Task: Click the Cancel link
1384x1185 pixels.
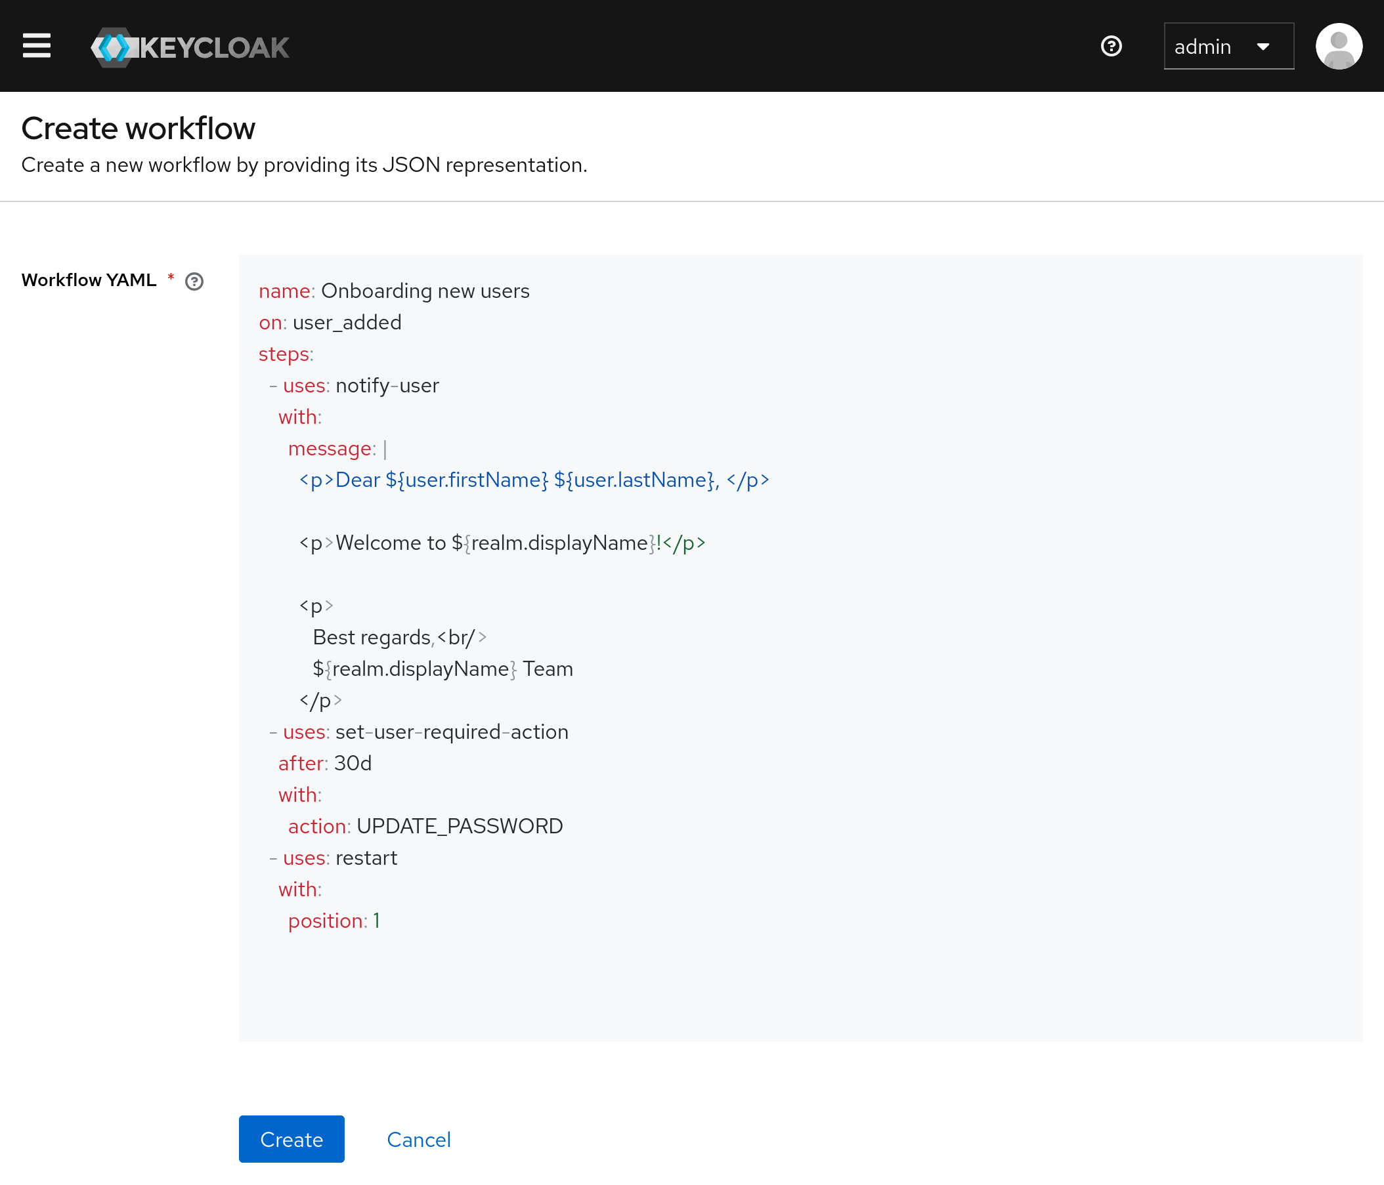Action: pyautogui.click(x=418, y=1140)
